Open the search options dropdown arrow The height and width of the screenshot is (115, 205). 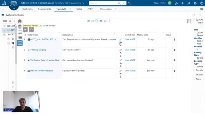tap(124, 3)
